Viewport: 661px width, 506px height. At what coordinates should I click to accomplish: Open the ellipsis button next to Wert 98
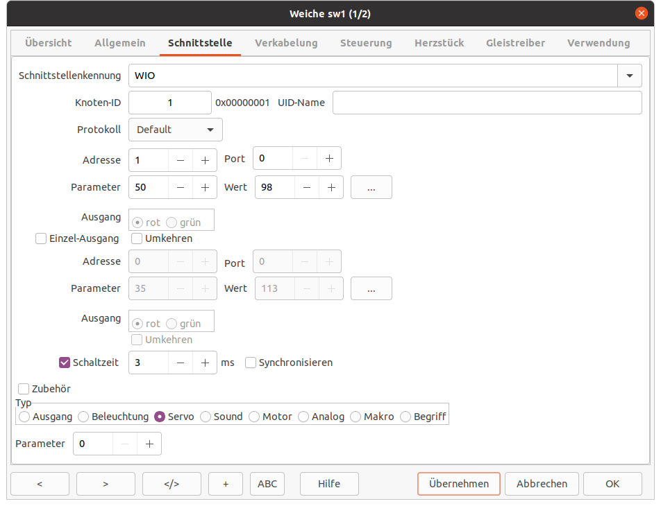tap(371, 187)
